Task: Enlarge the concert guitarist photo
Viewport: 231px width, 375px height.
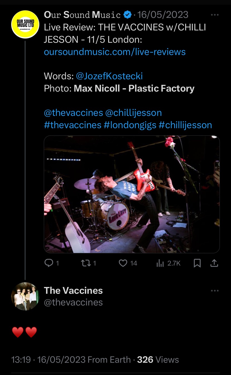Action: coord(132,194)
